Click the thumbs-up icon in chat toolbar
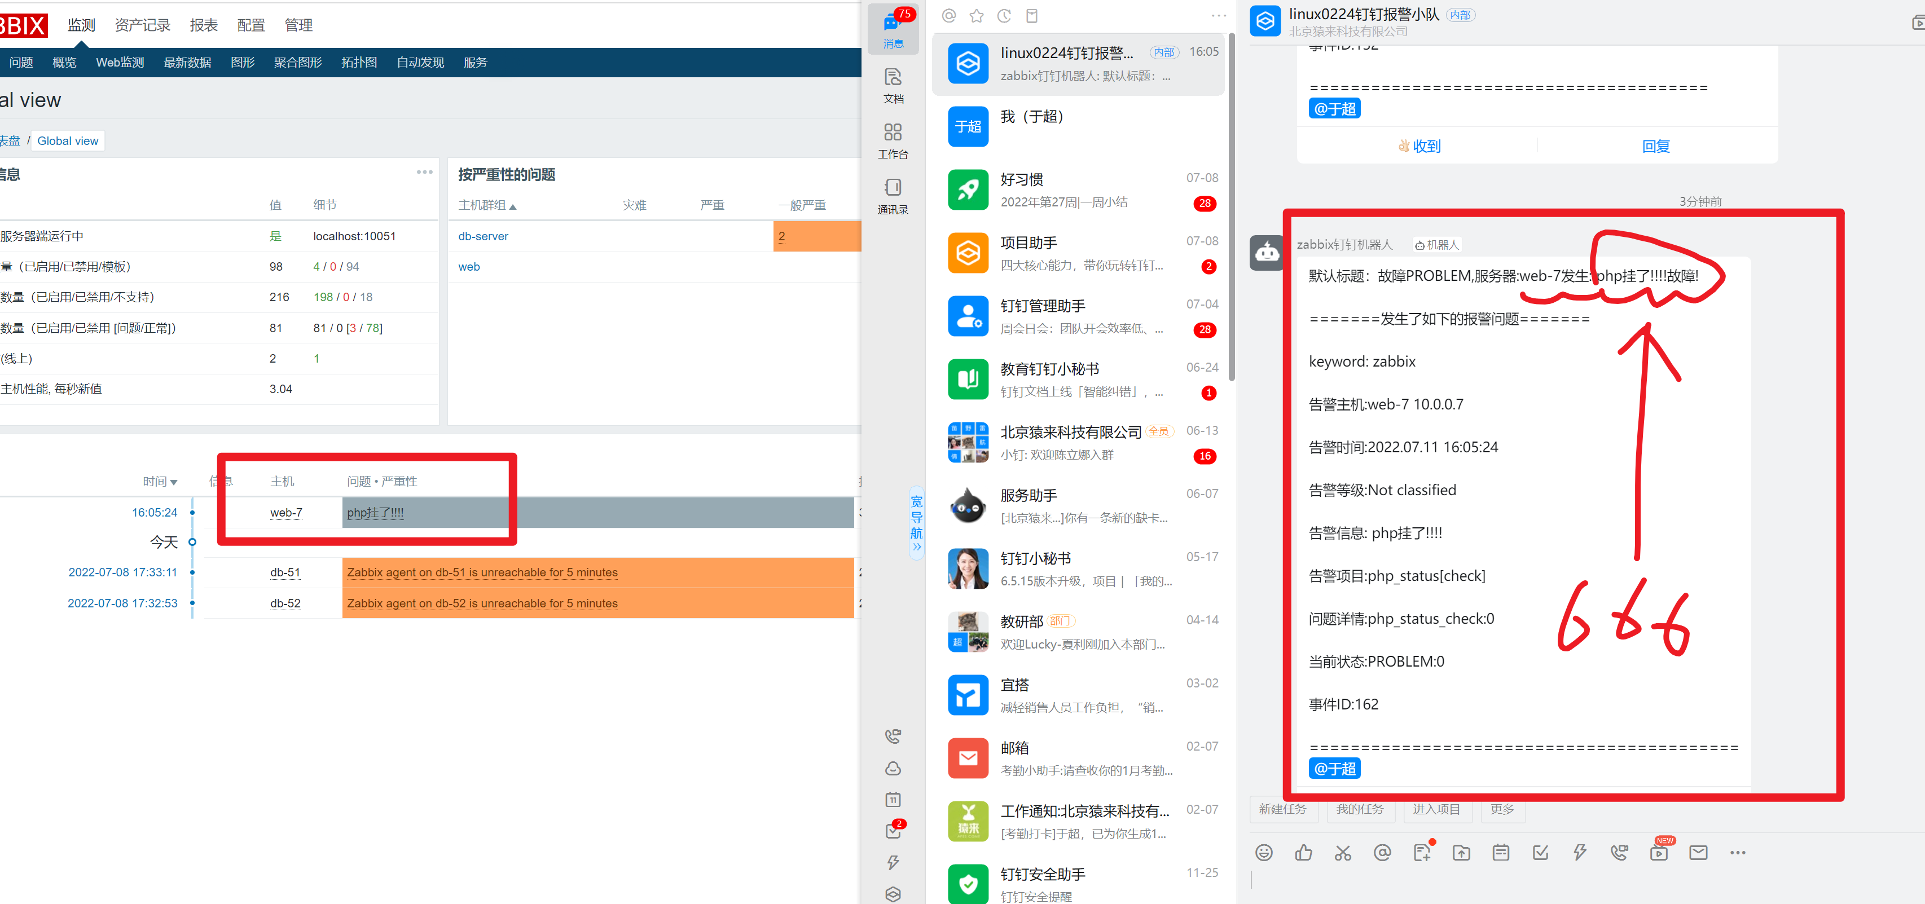 pos(1303,853)
